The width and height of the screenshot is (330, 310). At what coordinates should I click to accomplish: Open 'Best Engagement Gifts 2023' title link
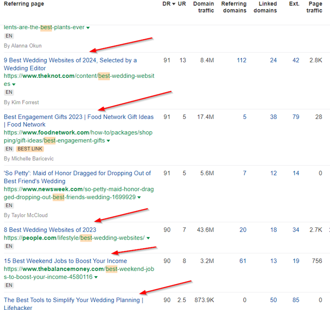(79, 120)
